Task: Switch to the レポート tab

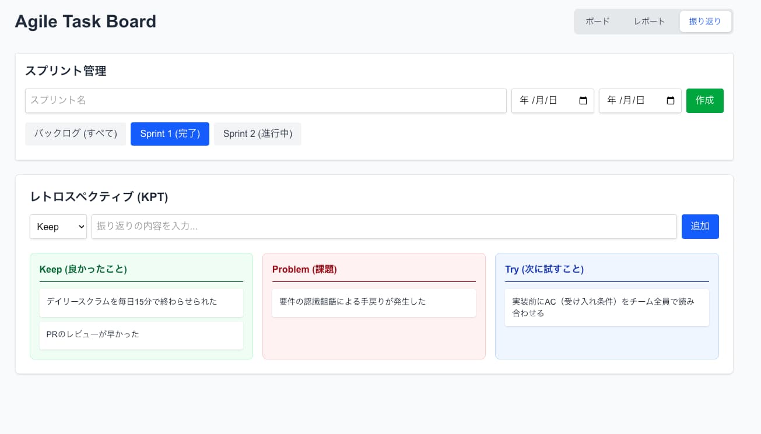Action: click(648, 21)
